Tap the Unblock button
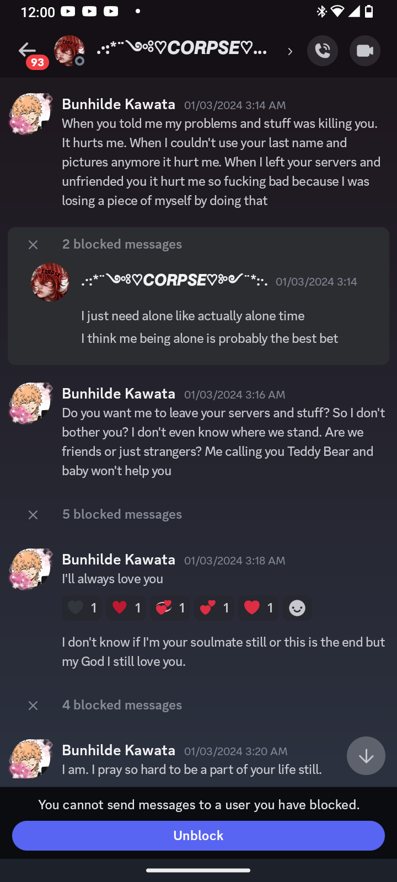This screenshot has height=882, width=397. coord(198,836)
